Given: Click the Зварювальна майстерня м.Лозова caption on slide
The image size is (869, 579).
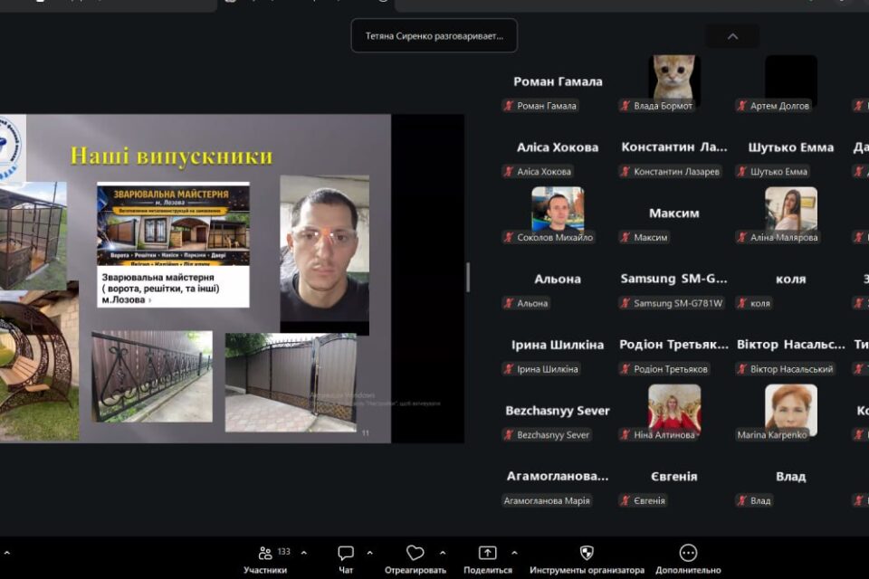Looking at the screenshot, I should pyautogui.click(x=161, y=288).
